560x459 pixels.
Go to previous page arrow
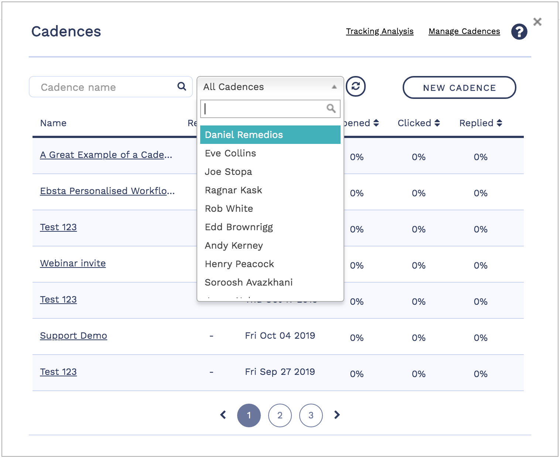(223, 415)
